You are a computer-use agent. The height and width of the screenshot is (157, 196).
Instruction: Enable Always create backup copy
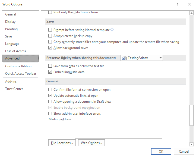(50, 36)
